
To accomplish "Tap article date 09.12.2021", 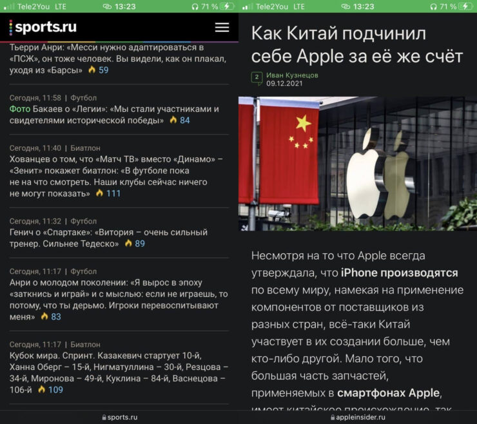I will click(x=284, y=83).
